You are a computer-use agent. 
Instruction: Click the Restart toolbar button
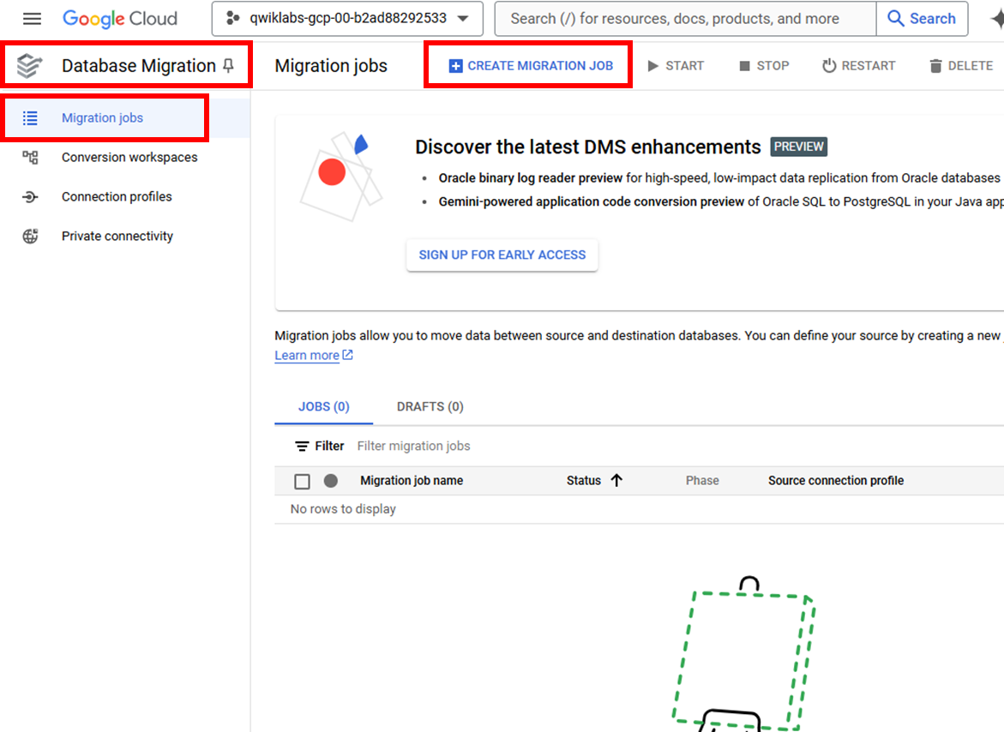(x=858, y=65)
